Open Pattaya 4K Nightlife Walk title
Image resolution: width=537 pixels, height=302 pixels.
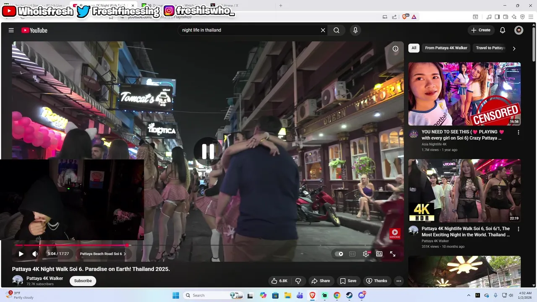pos(466,232)
